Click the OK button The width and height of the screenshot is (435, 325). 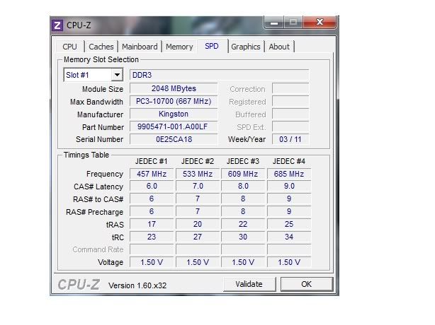307,284
